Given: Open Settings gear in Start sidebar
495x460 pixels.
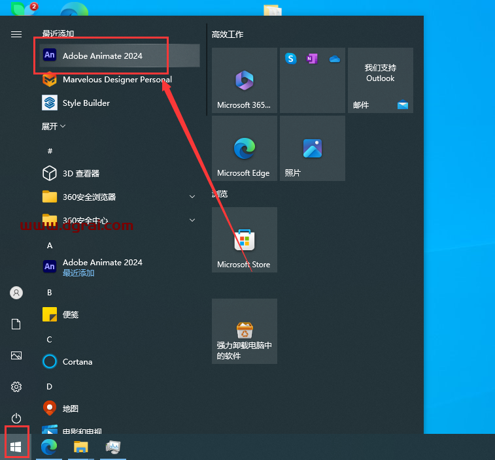Looking at the screenshot, I should pyautogui.click(x=16, y=387).
